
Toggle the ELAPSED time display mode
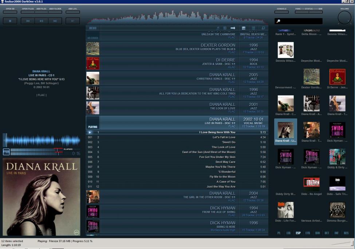pyautogui.click(x=68, y=149)
